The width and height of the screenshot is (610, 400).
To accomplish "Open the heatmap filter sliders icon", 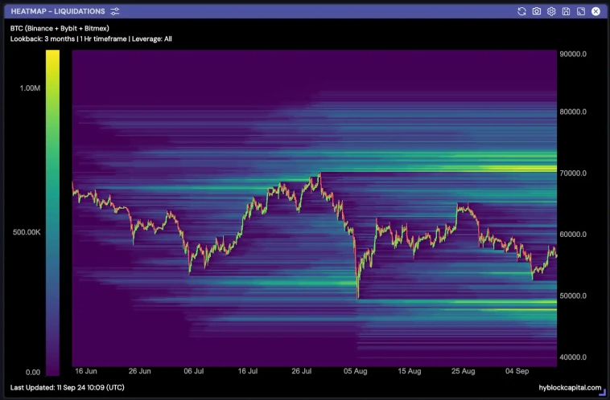I will point(115,11).
